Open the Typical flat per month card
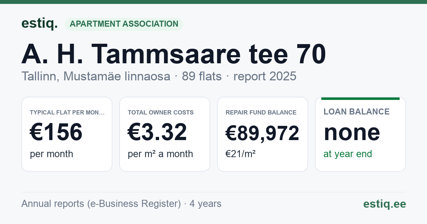 (67, 134)
